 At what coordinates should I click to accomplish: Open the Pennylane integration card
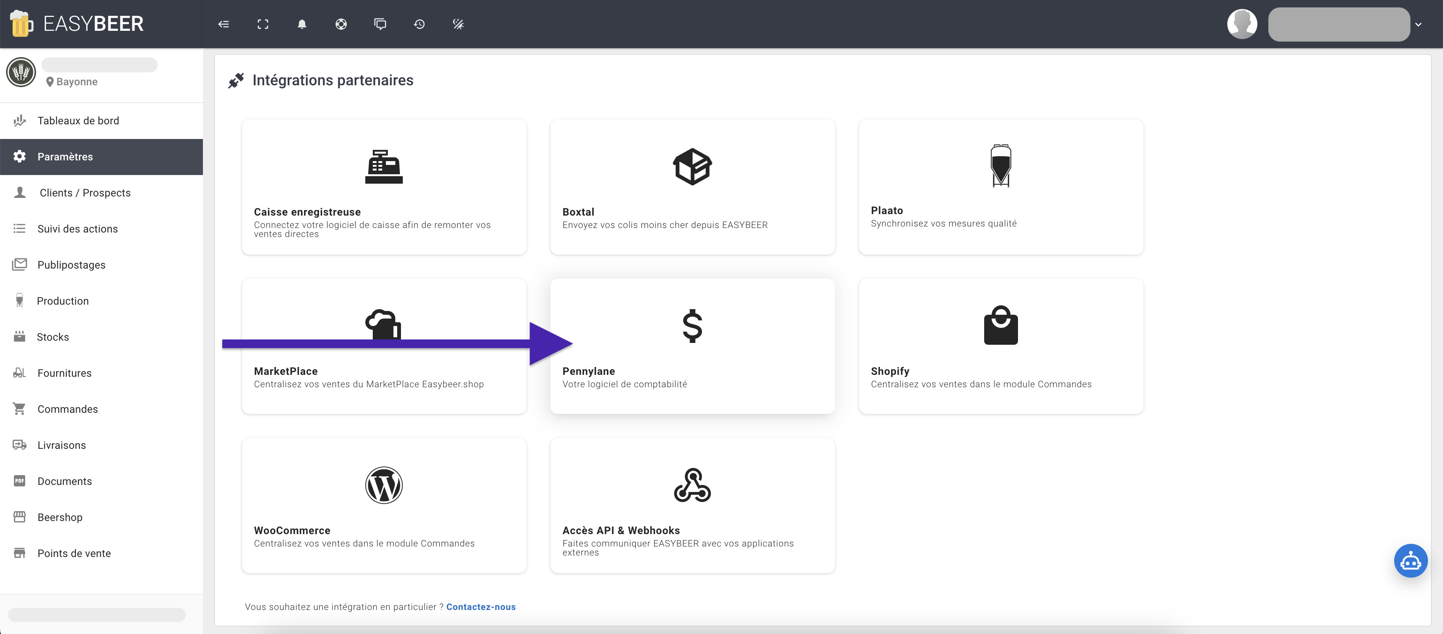point(692,346)
